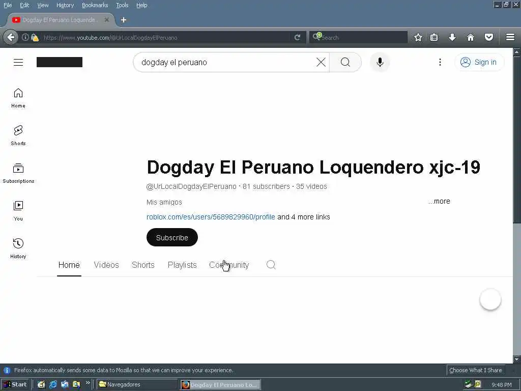
Task: Open a new tab with plus
Action: click(123, 20)
